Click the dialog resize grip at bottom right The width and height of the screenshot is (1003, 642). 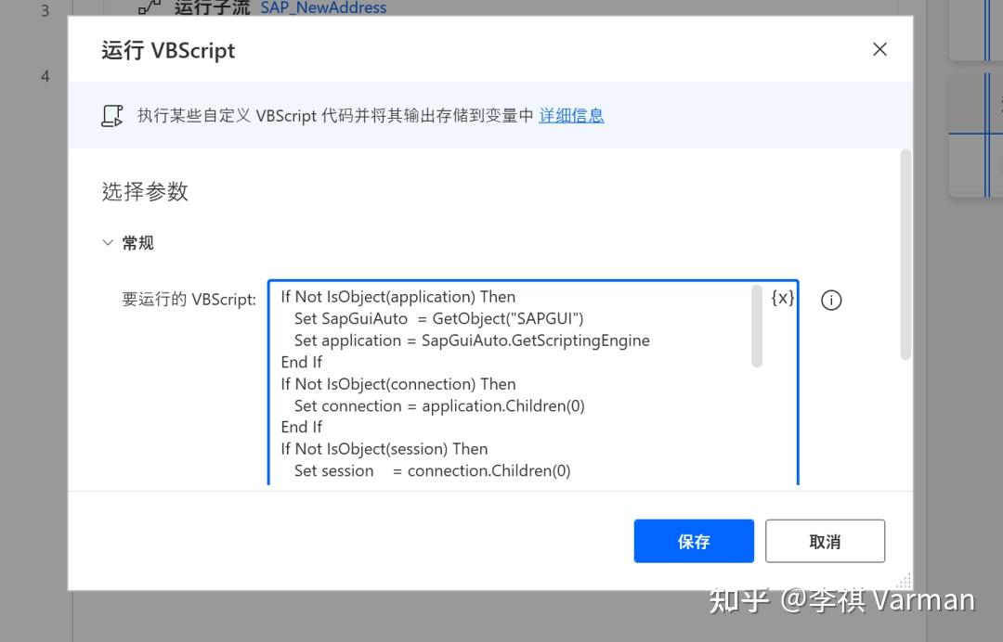click(903, 580)
